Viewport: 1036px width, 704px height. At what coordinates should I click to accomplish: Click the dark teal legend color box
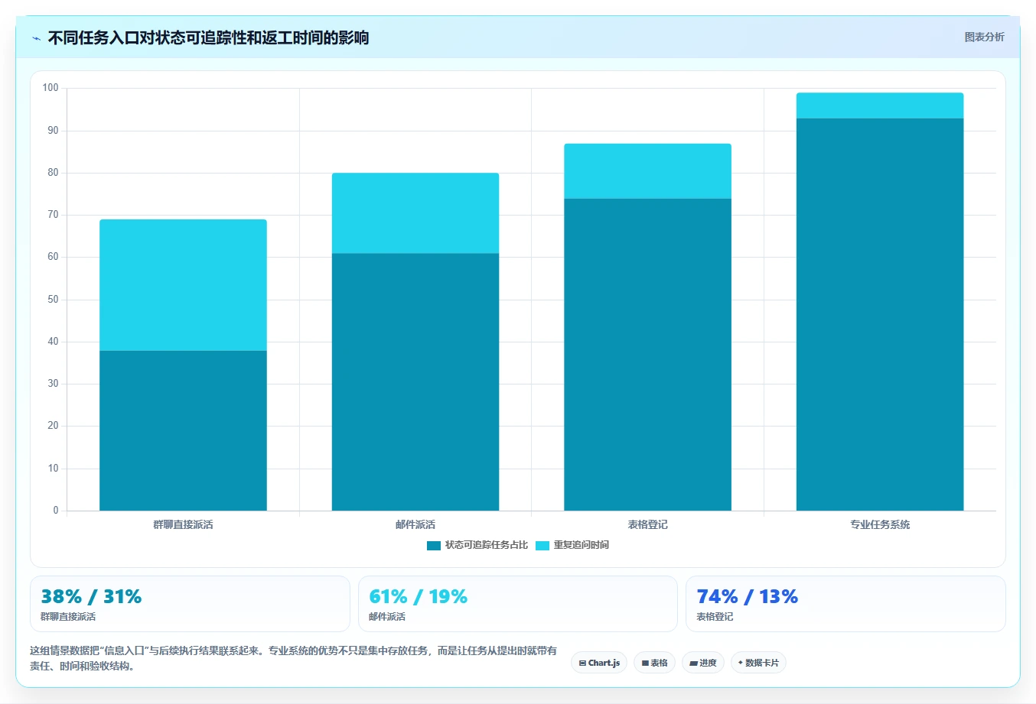(x=434, y=546)
